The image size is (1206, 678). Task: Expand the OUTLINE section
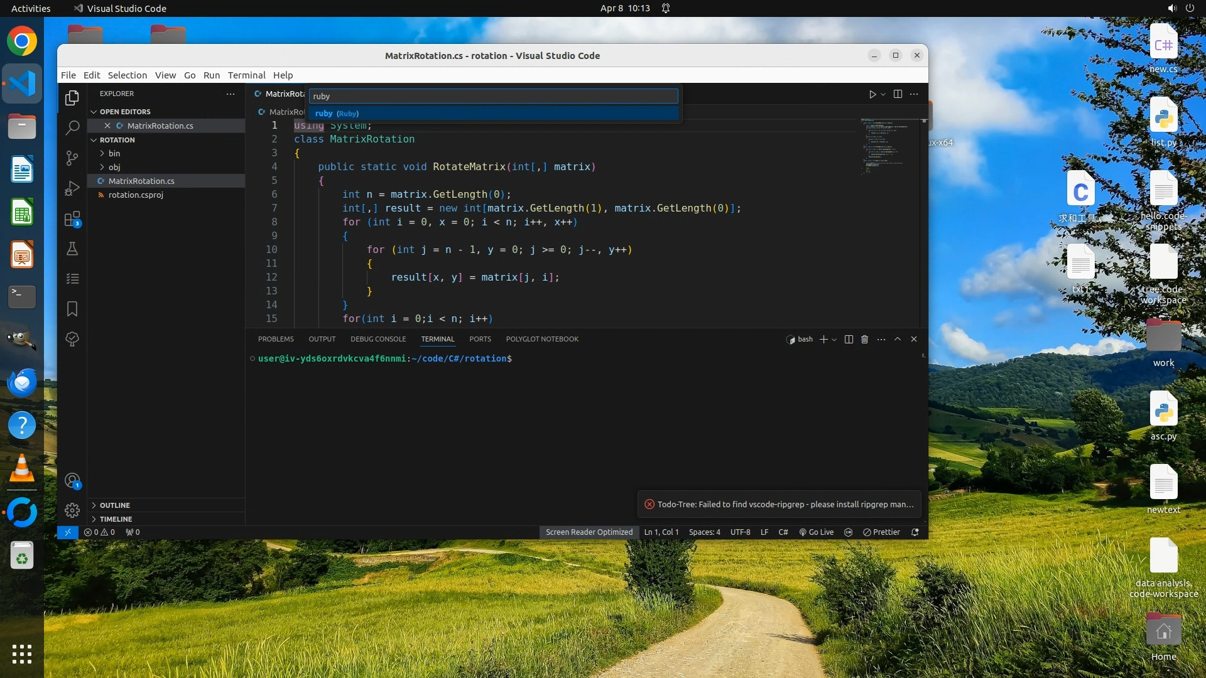point(114,505)
